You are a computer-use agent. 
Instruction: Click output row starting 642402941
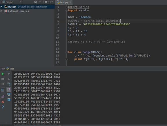point(37,123)
